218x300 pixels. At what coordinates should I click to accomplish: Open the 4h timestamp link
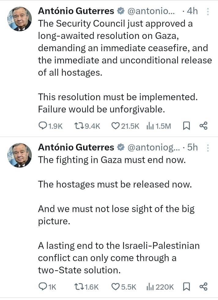[x=193, y=11]
